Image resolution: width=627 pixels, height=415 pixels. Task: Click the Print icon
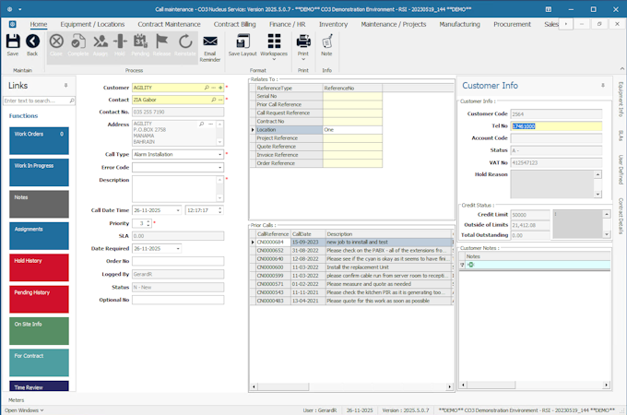[x=302, y=41]
